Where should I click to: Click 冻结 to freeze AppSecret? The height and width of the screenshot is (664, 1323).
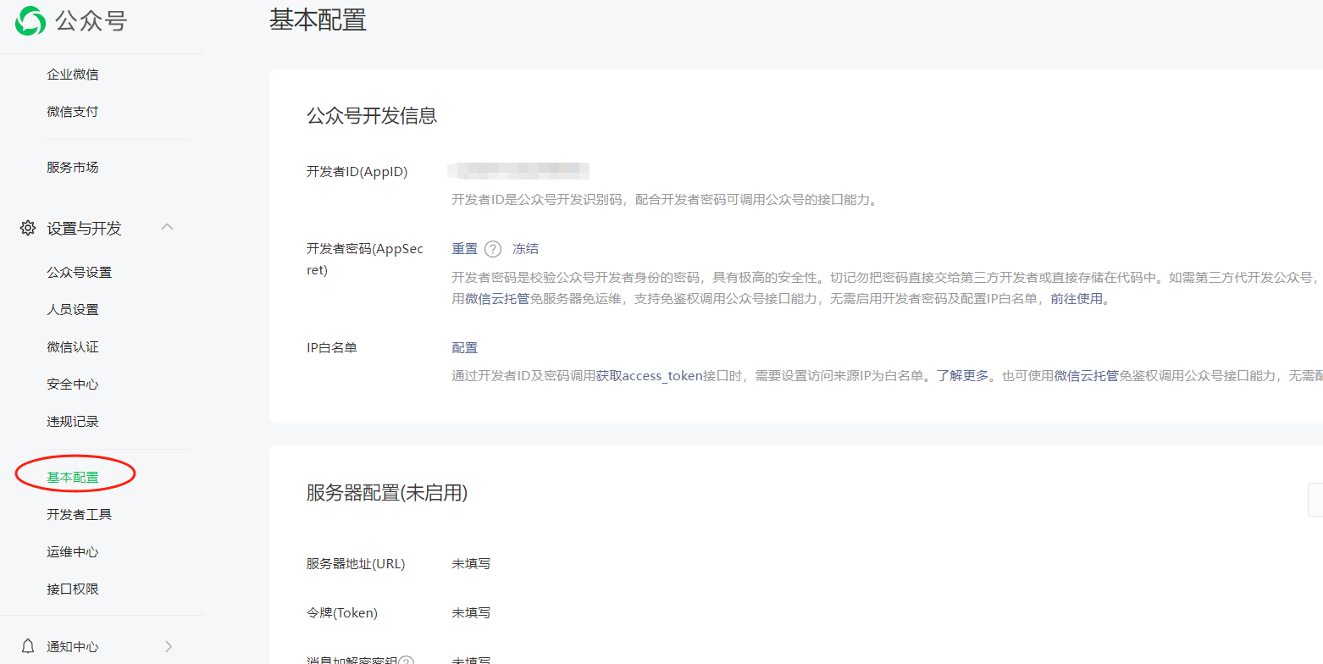click(x=526, y=249)
